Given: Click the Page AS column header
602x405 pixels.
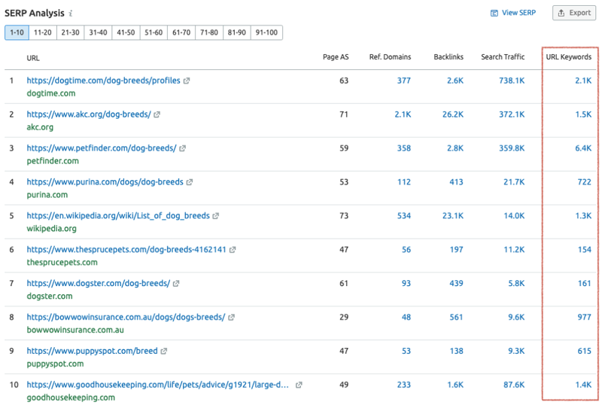Looking at the screenshot, I should 336,57.
